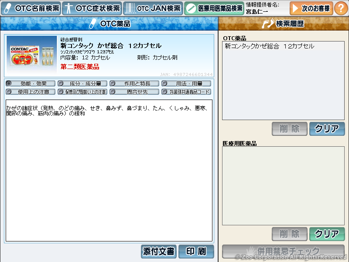Click the footprints icon in 検索履歴 header
This screenshot has height=262, width=349.
click(268, 24)
